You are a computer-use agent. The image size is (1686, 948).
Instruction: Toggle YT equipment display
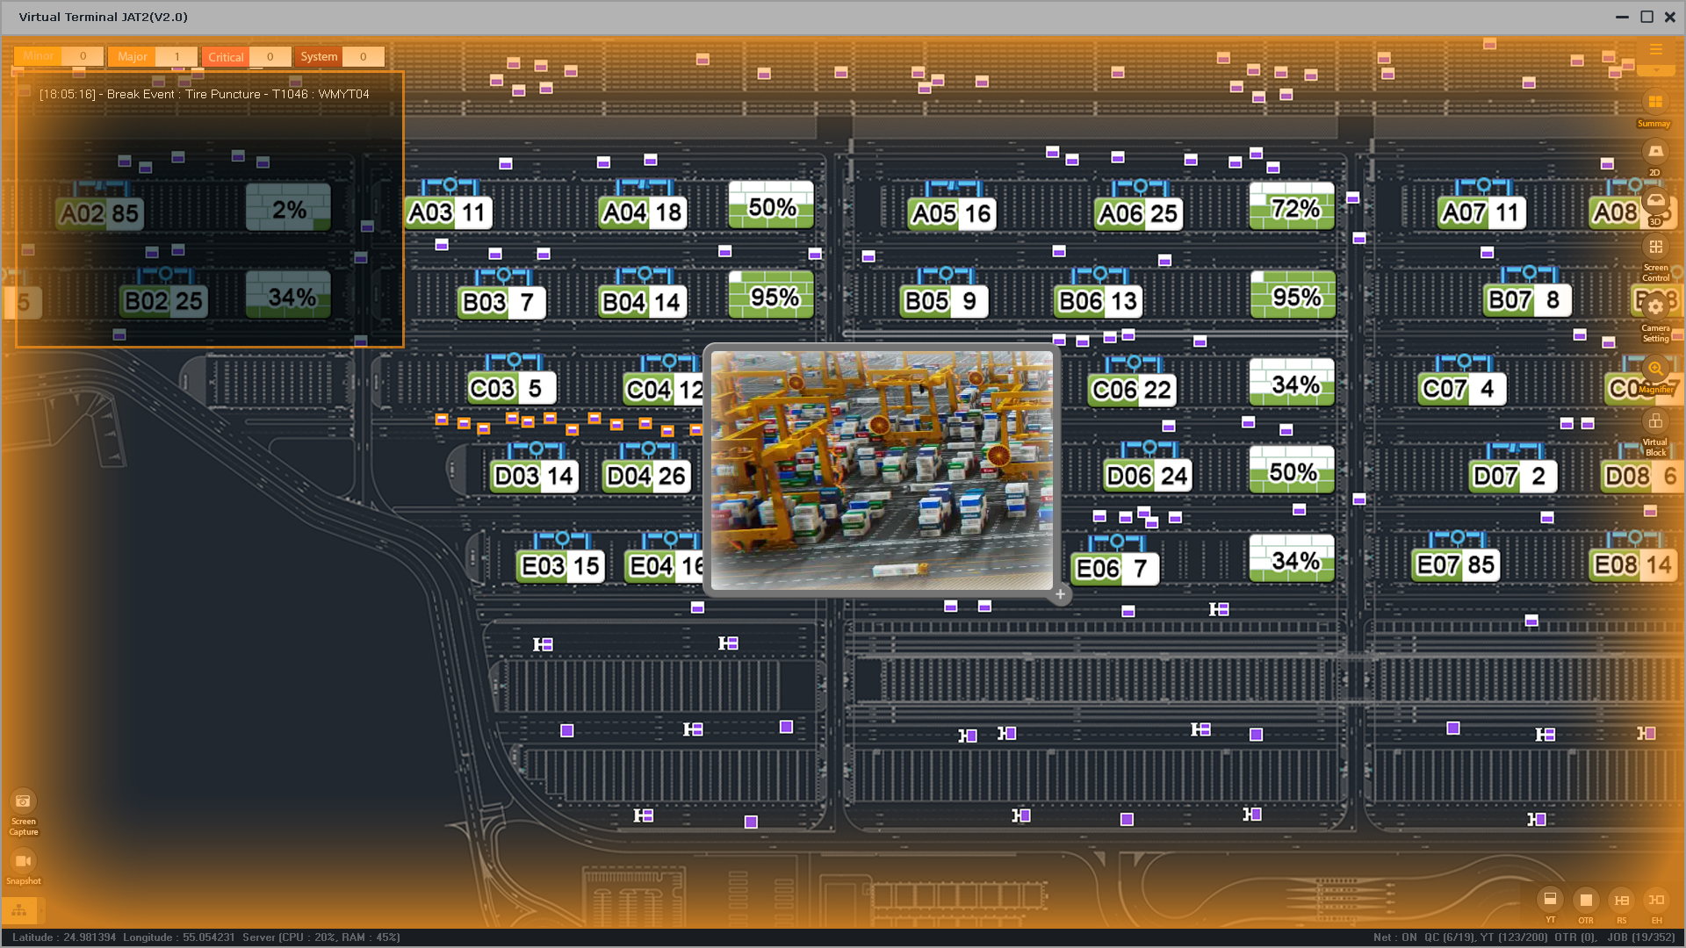pos(1550,900)
